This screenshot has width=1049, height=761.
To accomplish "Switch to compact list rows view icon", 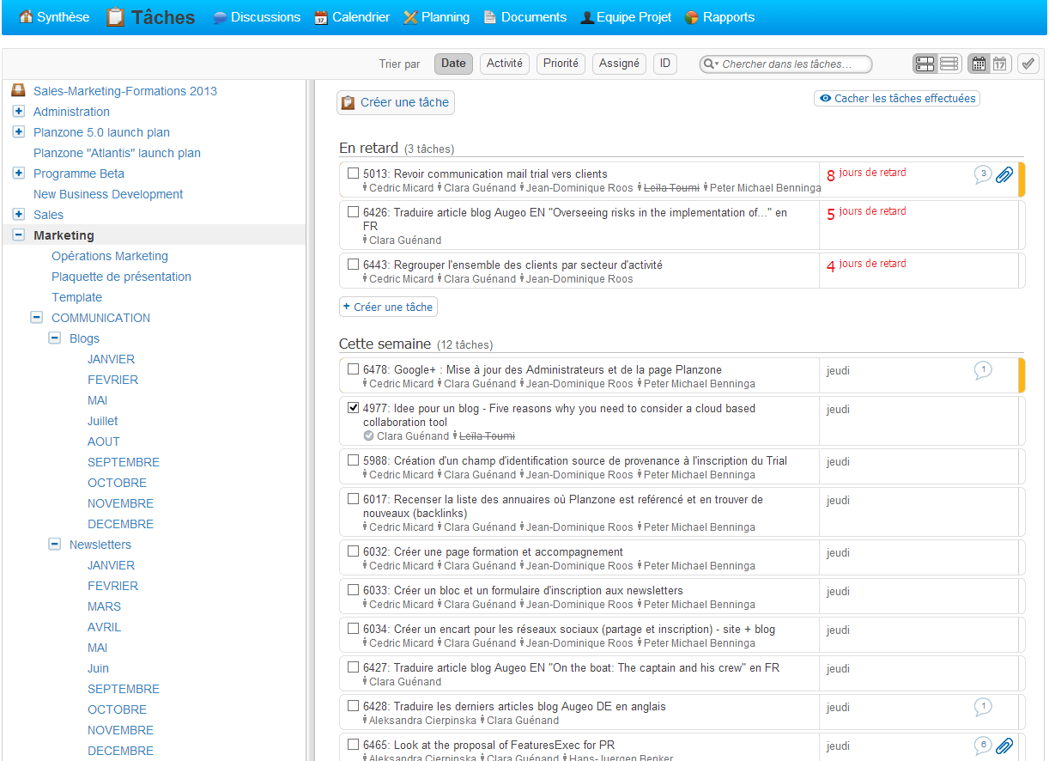I will pos(949,64).
